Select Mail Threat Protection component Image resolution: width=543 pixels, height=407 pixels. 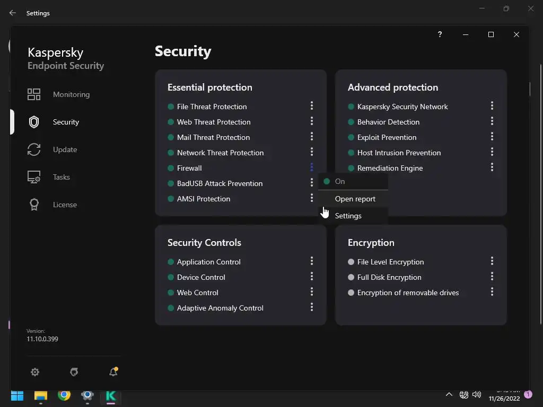coord(213,137)
